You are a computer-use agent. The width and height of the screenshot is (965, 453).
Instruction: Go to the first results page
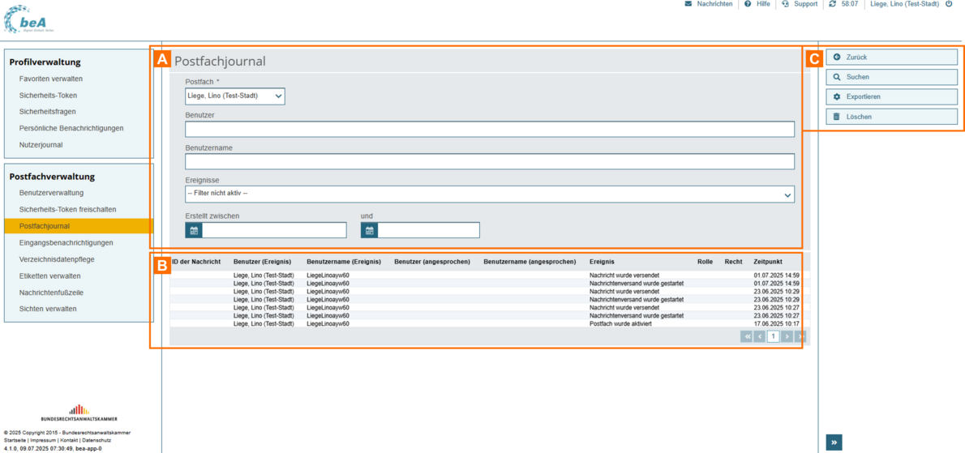pos(746,336)
